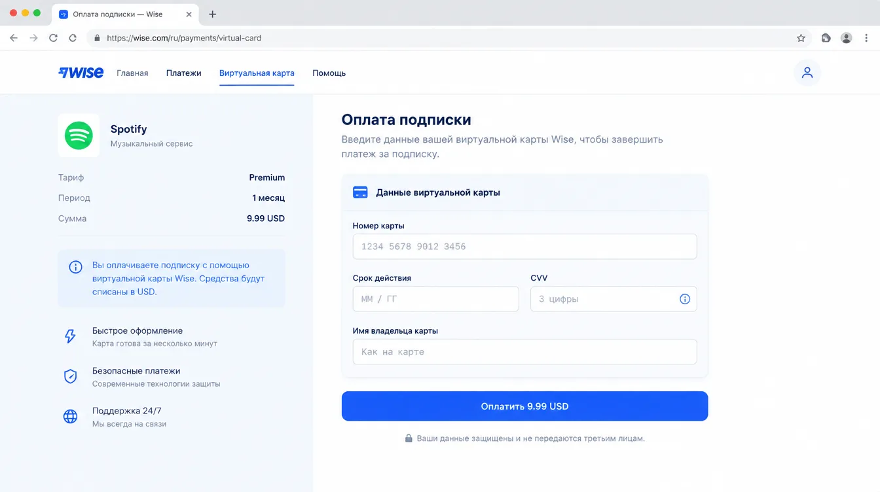Focus the Срок действия input field
This screenshot has width=880, height=492.
[x=435, y=299]
